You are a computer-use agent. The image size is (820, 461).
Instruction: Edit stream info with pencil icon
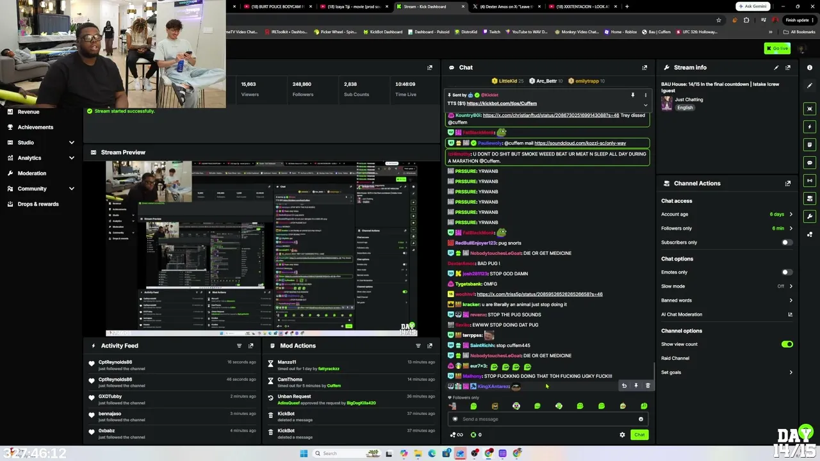(776, 67)
